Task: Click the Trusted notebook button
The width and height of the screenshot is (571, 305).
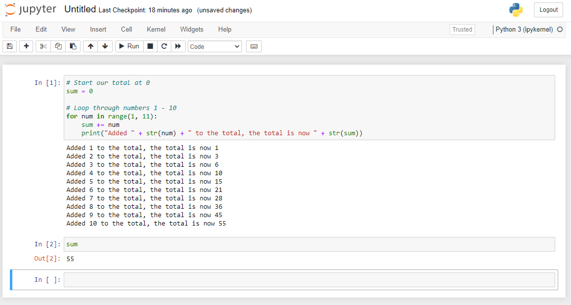Action: pos(462,30)
